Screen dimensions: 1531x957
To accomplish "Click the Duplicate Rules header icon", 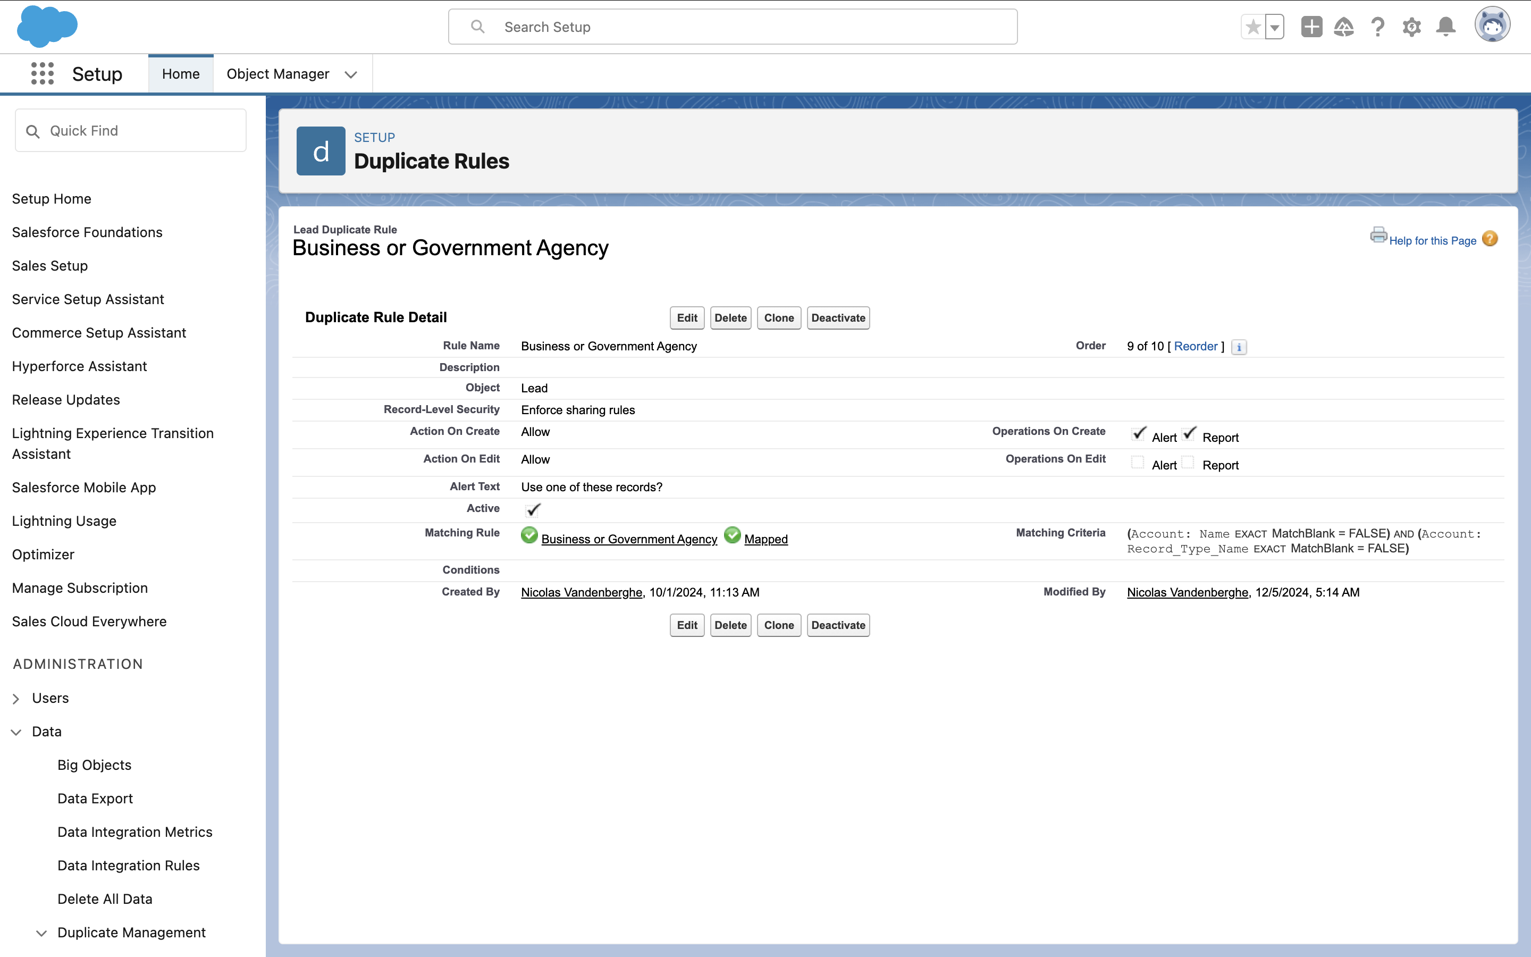I will coord(321,152).
